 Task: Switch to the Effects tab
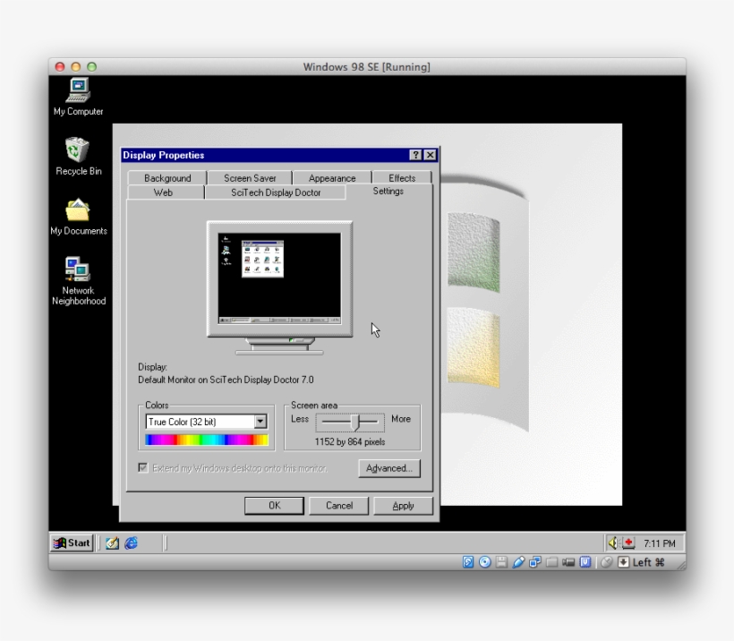(402, 178)
